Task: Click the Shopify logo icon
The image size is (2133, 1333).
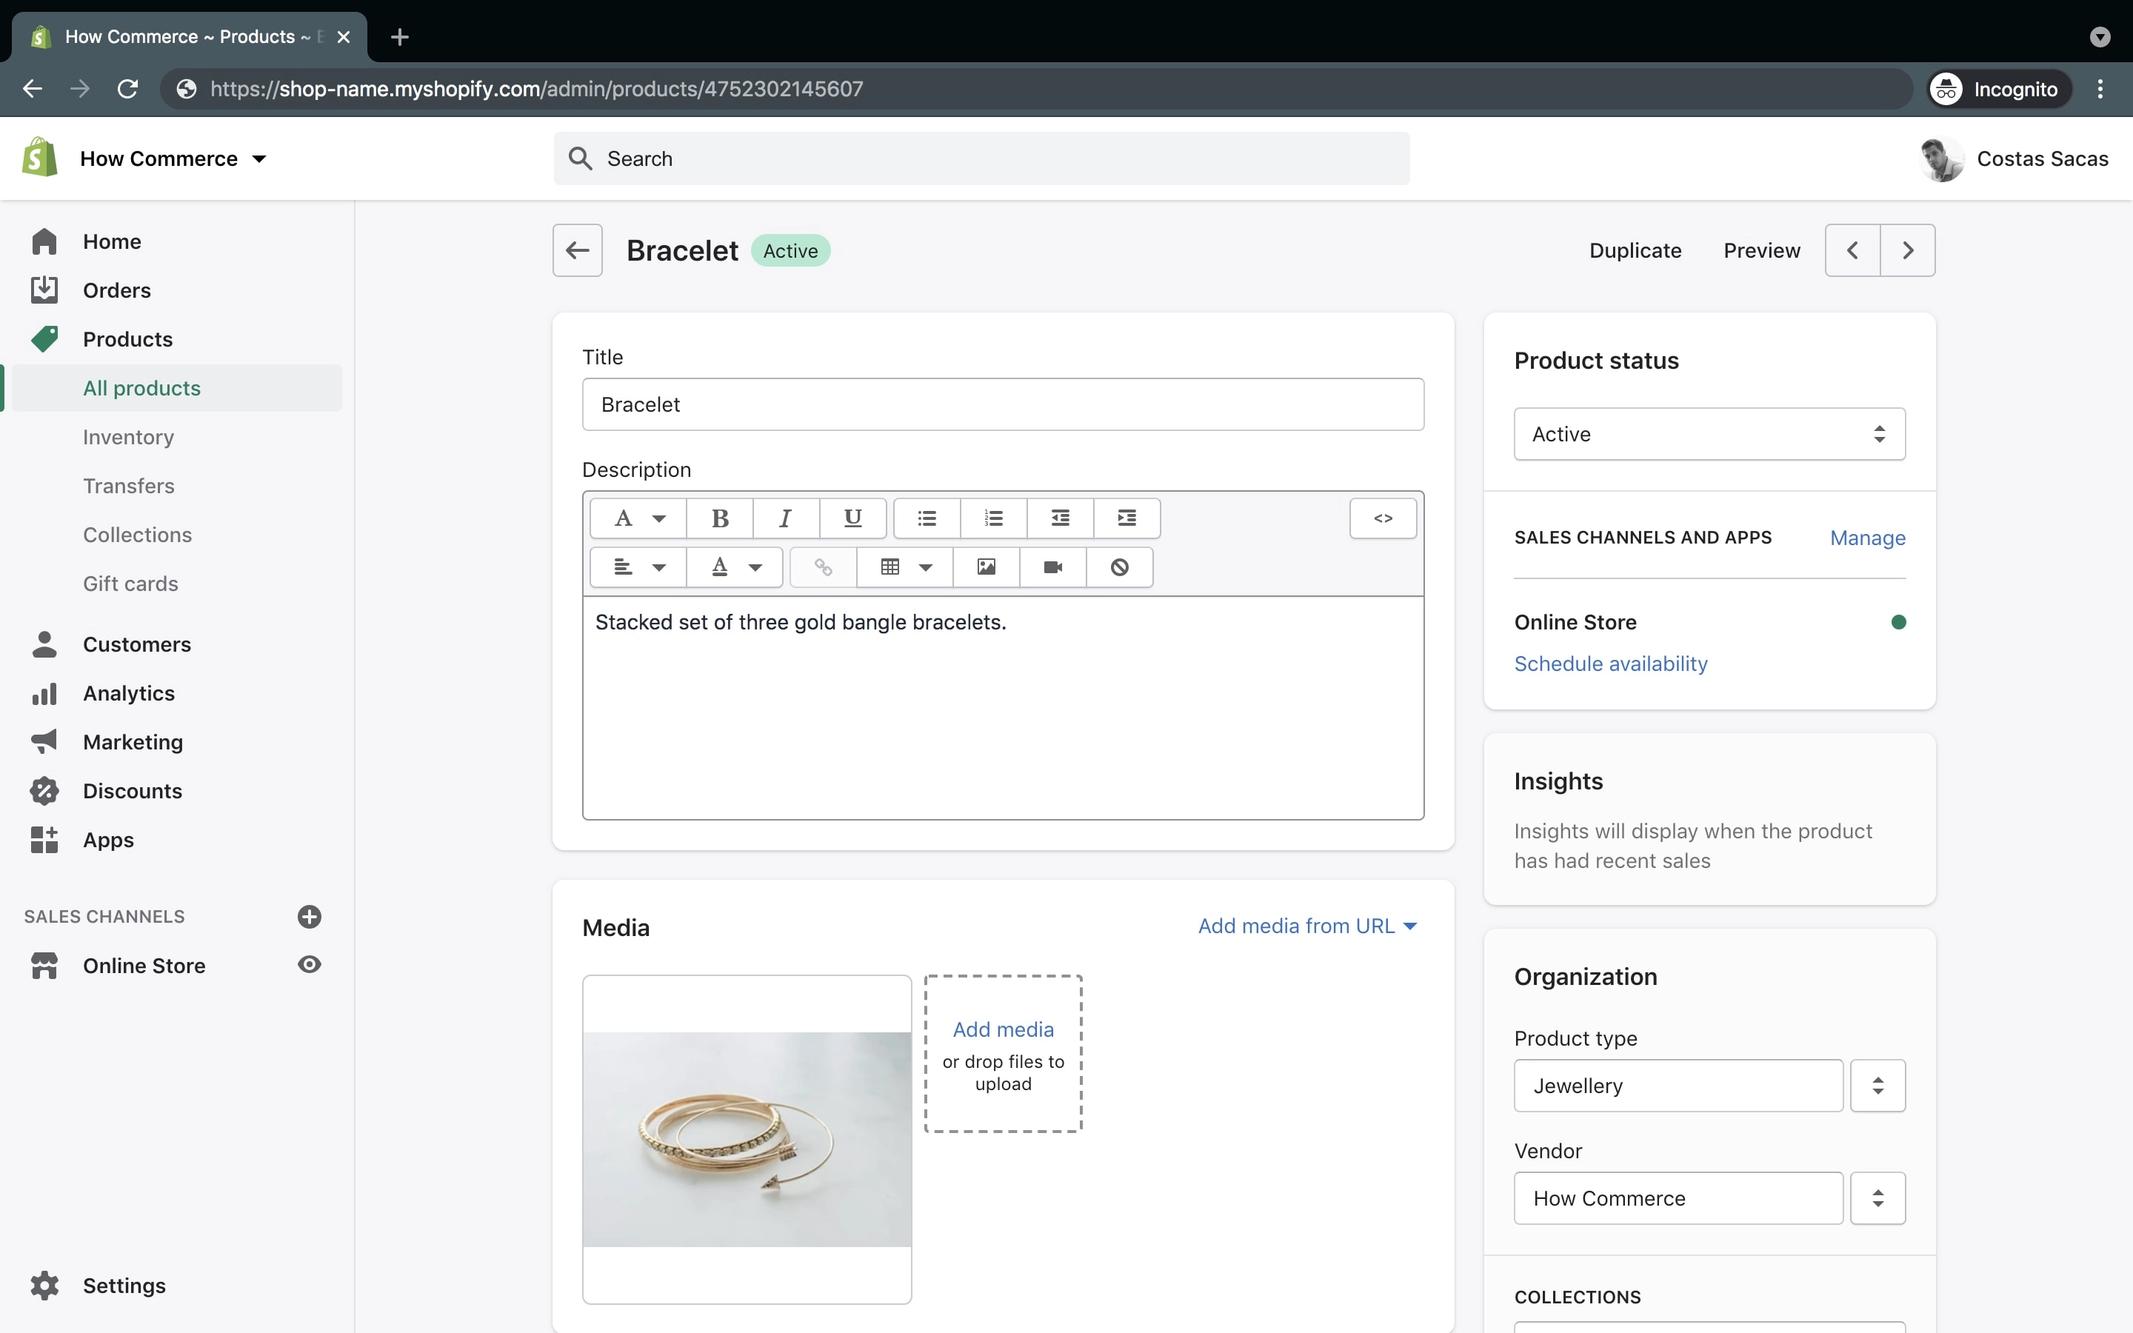Action: click(x=40, y=158)
